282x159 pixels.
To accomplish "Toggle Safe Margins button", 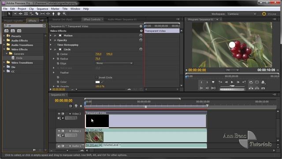I will coord(257,82).
